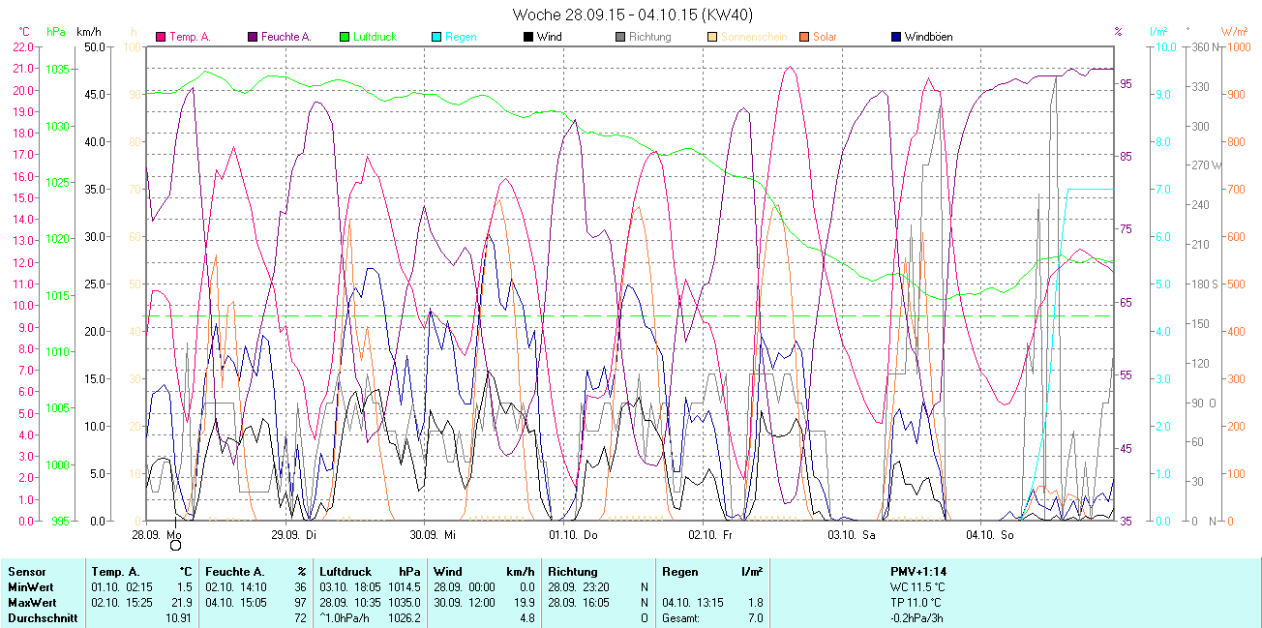The image size is (1262, 628).
Task: Click the maximum pressure value '1035.0'
Action: (404, 603)
